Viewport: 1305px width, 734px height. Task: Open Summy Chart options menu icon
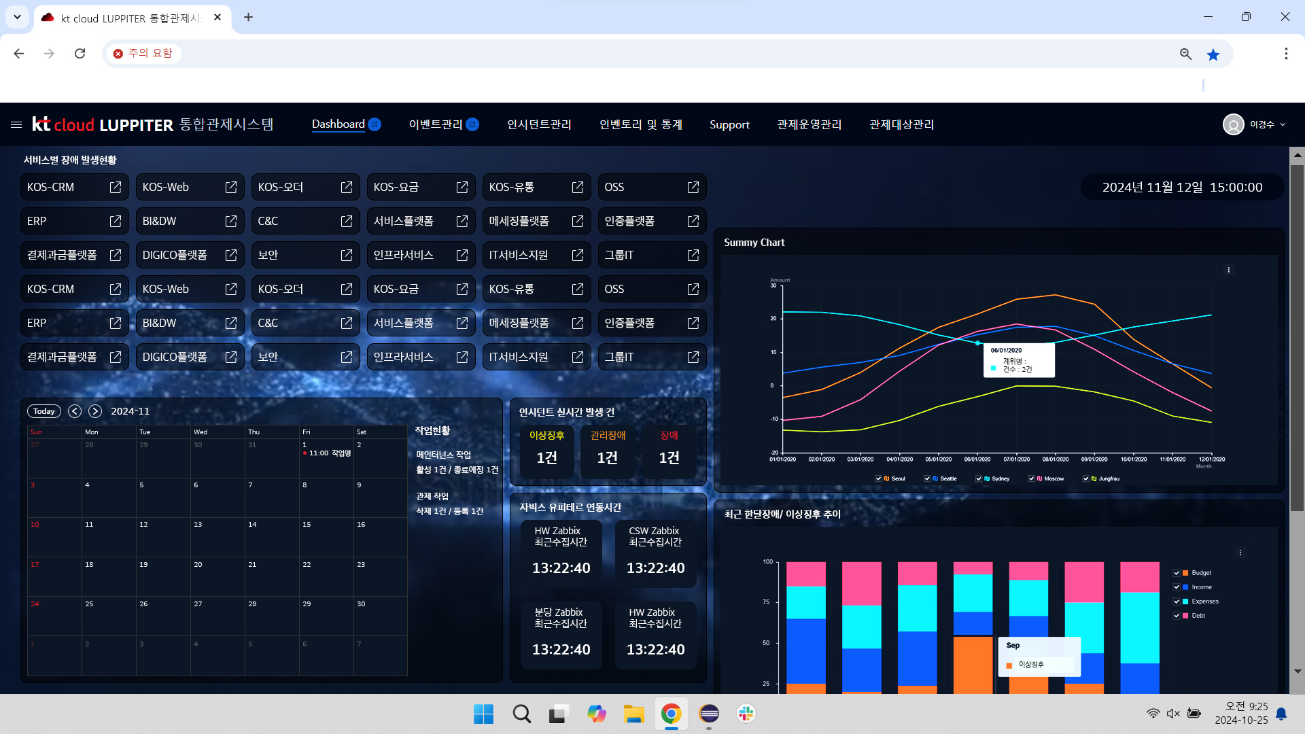pos(1228,270)
